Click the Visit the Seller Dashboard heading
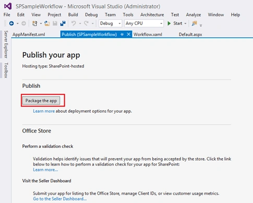The width and height of the screenshot is (253, 203). 46,181
